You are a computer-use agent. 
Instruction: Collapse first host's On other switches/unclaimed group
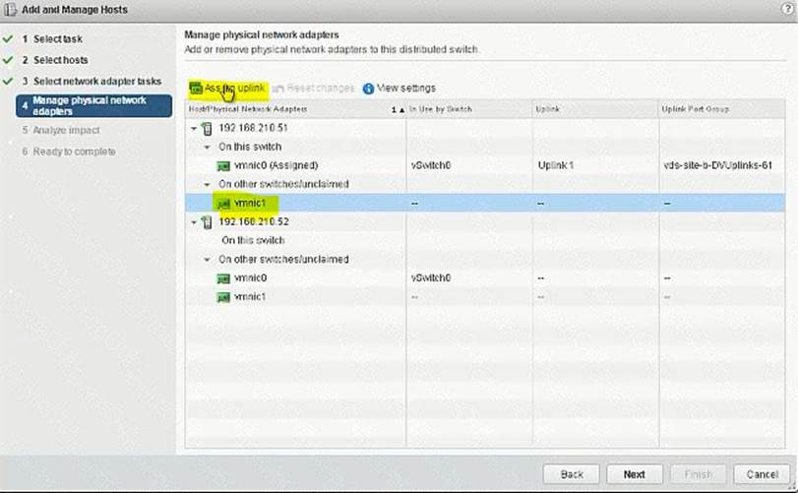pyautogui.click(x=207, y=184)
